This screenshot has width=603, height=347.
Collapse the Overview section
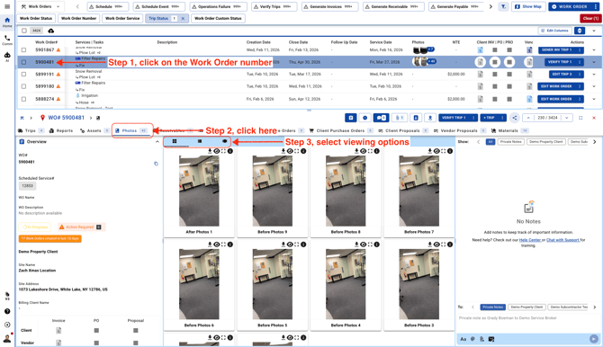[157, 142]
